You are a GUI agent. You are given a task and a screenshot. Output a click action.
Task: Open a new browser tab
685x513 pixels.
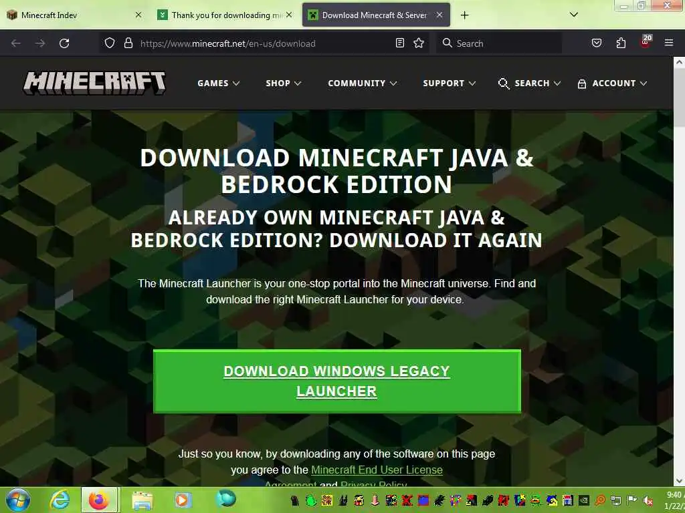click(464, 15)
